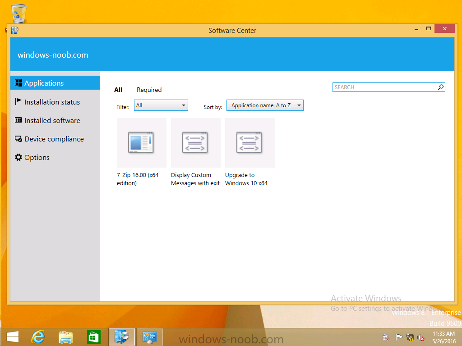Select Installed software in sidebar

(x=55, y=120)
